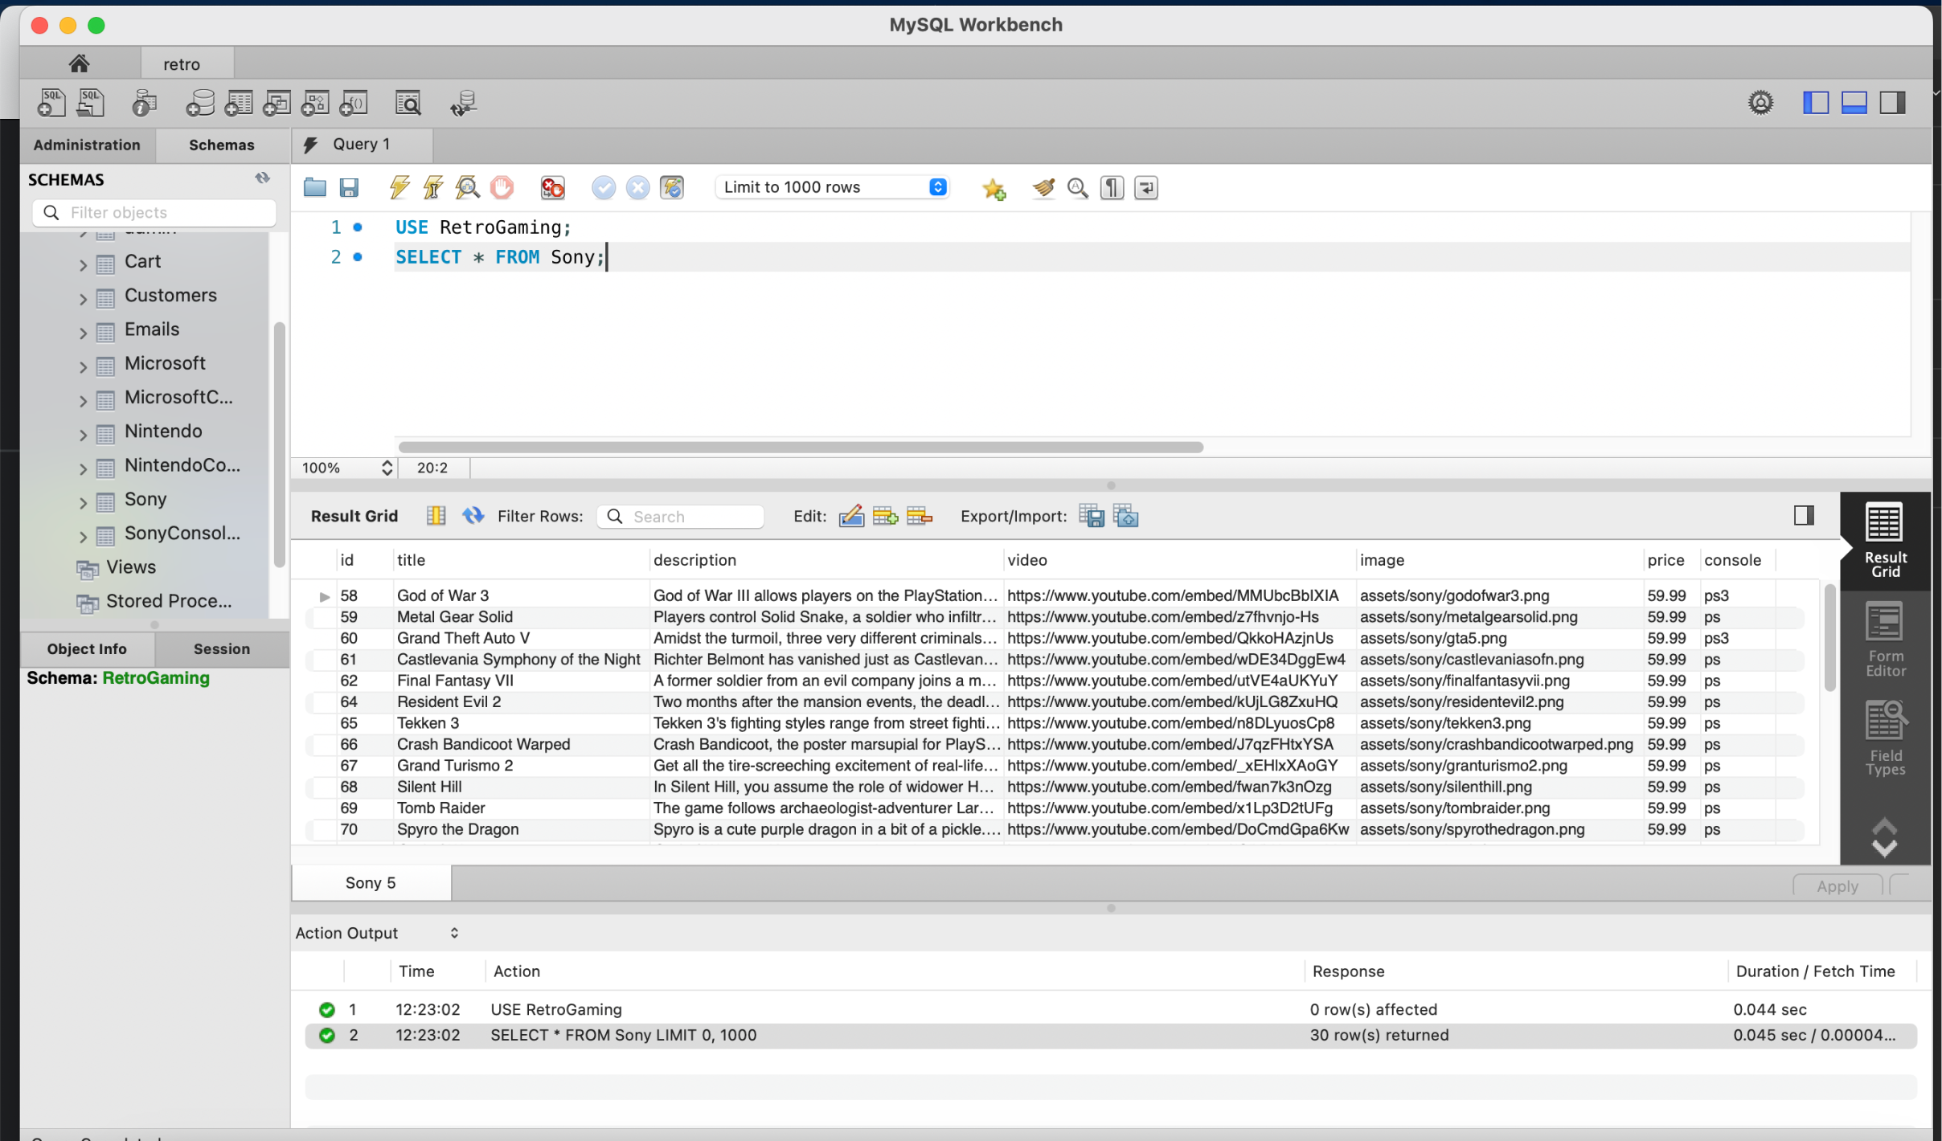Click the Apply button under results

(1838, 885)
